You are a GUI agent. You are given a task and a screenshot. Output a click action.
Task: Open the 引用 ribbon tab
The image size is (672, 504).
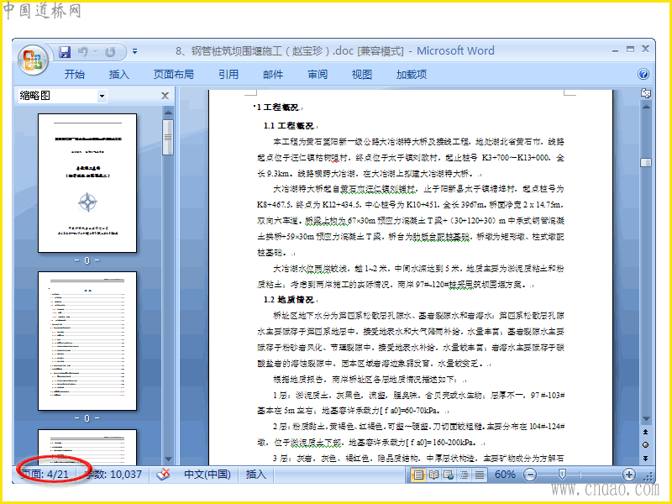coord(228,75)
